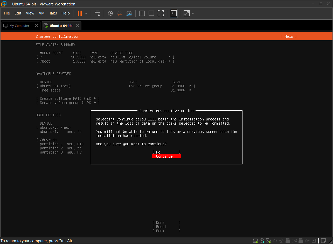Revert the VM to the previous snapshot
Screen dimensions: 333x244
pyautogui.click(x=120, y=13)
